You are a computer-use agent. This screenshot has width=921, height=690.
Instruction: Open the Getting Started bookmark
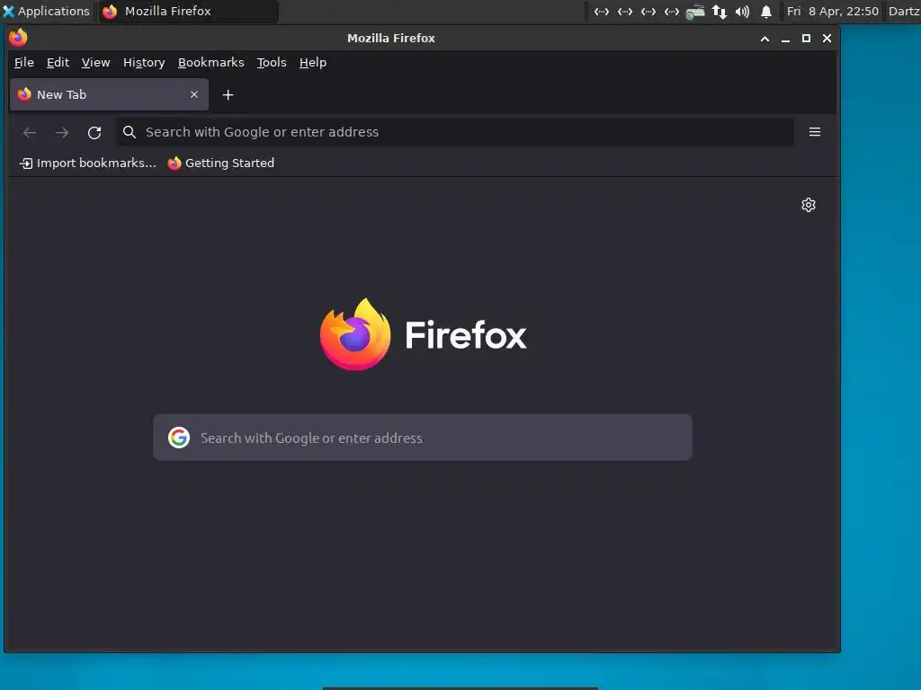pos(221,164)
